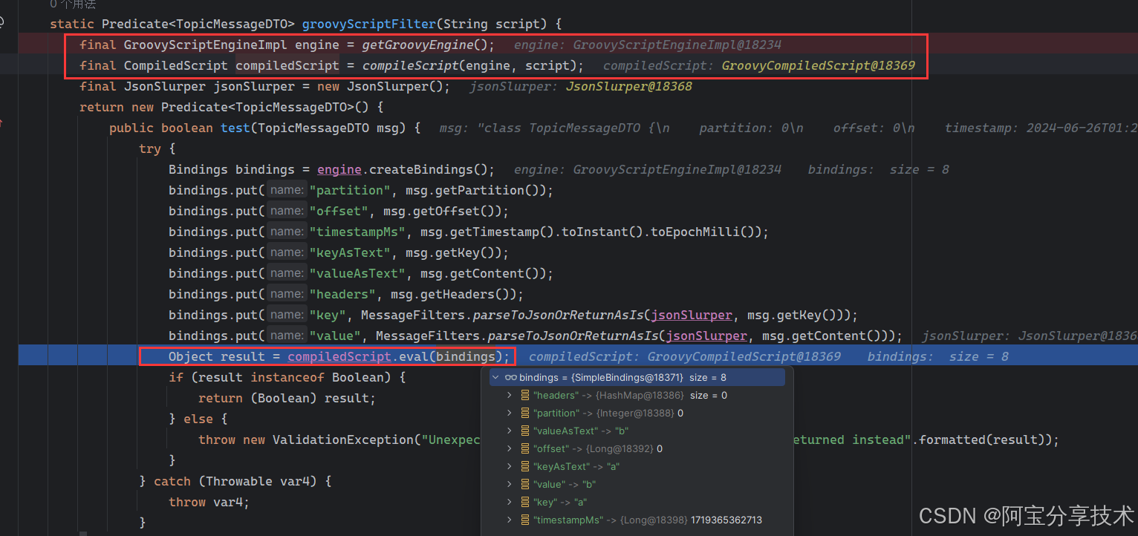Click the "keyAsText" string literal in the code
Viewport: 1138px width, 536px height.
click(350, 252)
